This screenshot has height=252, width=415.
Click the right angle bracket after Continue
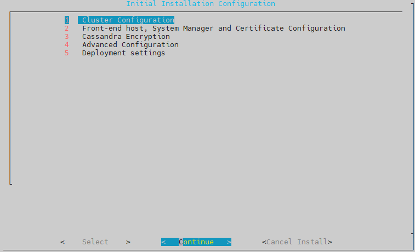point(229,242)
